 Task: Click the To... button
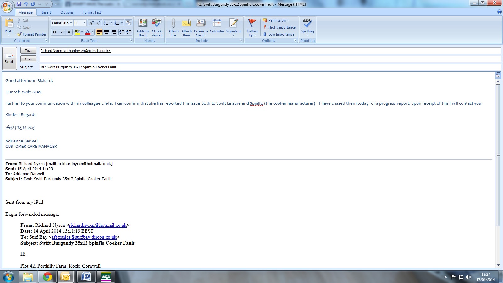[28, 51]
